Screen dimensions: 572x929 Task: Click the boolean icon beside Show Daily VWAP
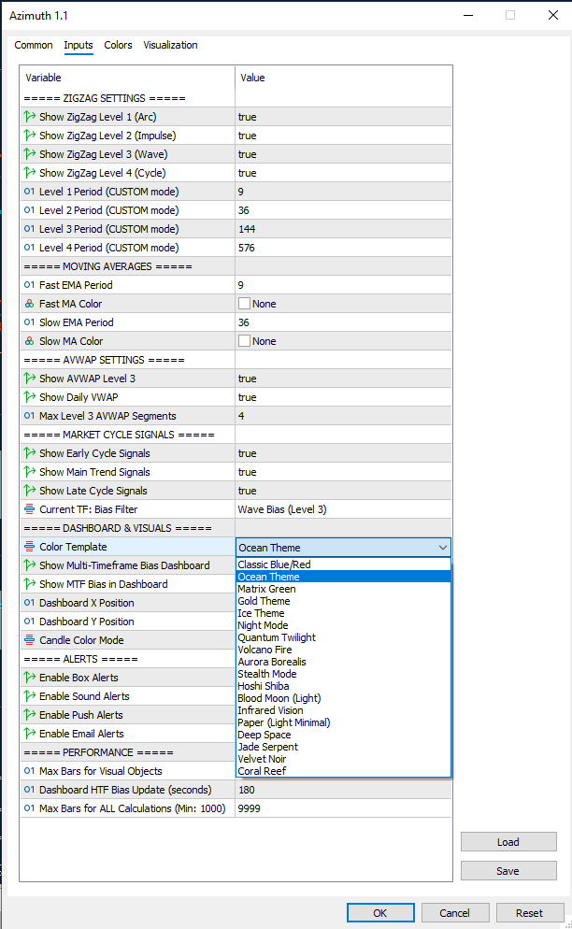pos(30,397)
